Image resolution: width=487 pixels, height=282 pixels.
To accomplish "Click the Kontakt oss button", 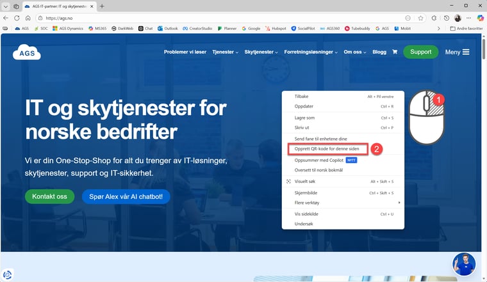I will [50, 196].
